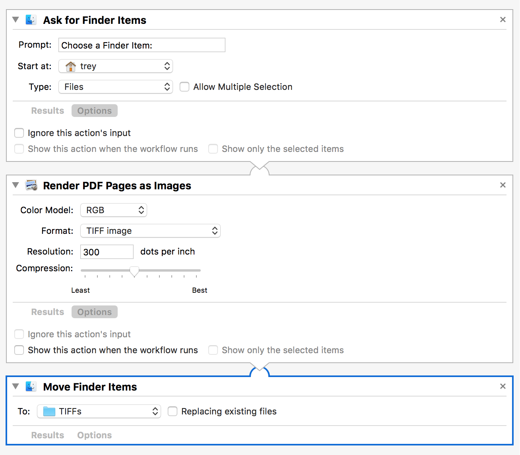Click the Resolution input field

[107, 252]
